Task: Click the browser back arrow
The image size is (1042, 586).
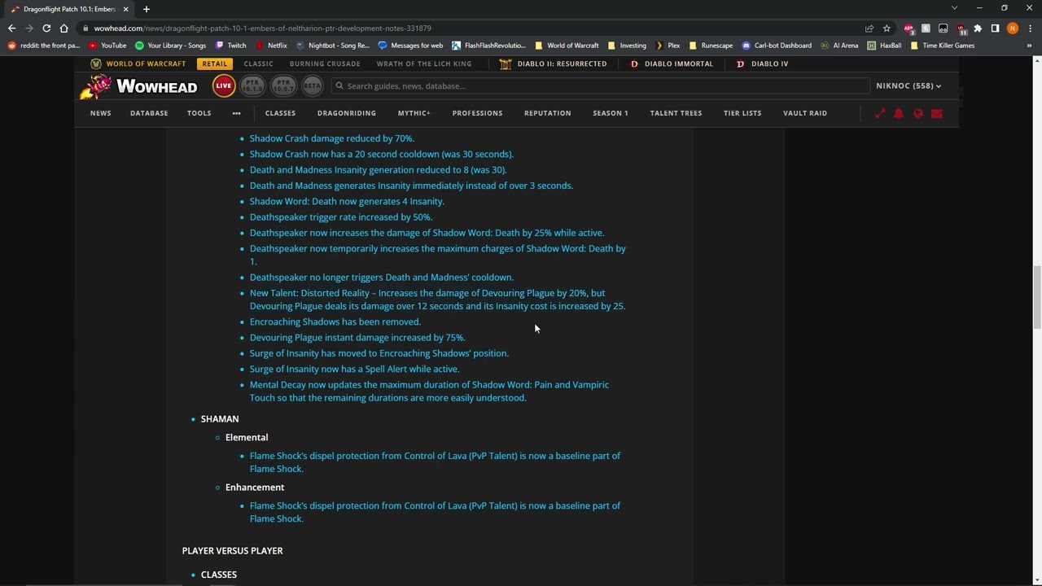Action: pyautogui.click(x=11, y=28)
